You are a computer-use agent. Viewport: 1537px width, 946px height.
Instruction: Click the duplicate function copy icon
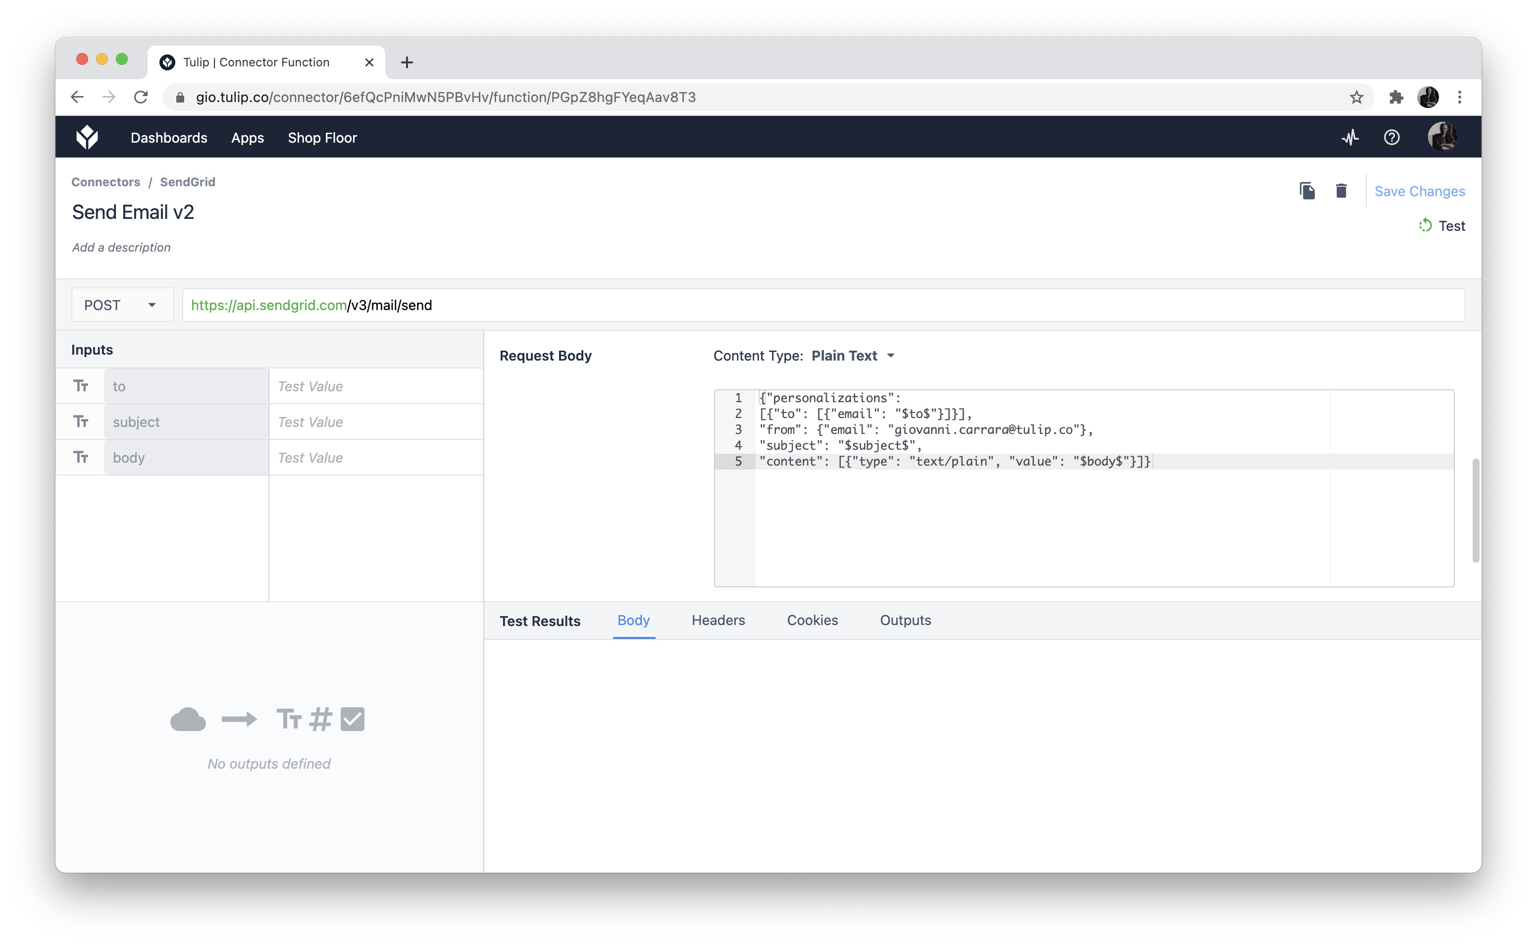click(x=1307, y=191)
